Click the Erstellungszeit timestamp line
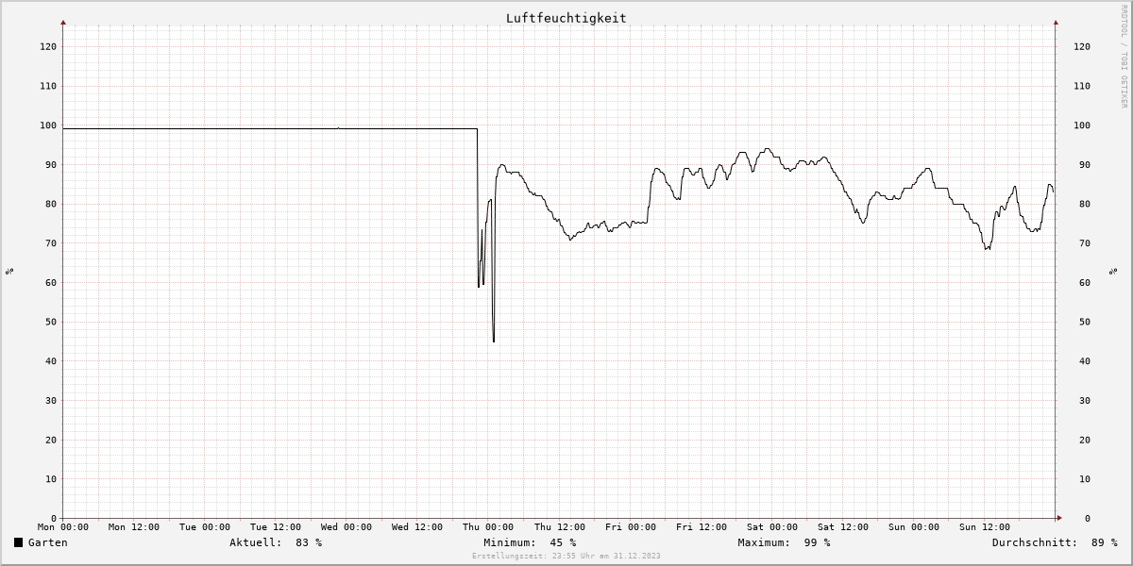1133x566 pixels. pyautogui.click(x=566, y=556)
